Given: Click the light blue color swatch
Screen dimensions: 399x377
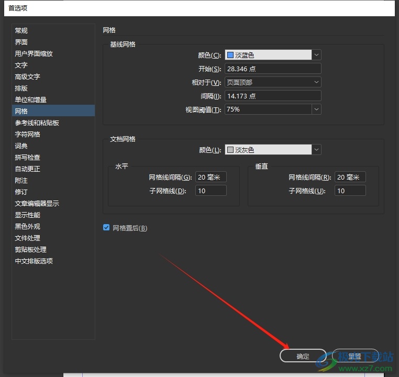Looking at the screenshot, I should pyautogui.click(x=230, y=55).
